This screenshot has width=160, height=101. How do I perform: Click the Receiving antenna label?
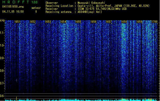click(59, 12)
